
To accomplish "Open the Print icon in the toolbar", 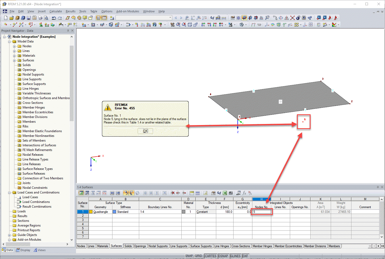I will 40,18.
